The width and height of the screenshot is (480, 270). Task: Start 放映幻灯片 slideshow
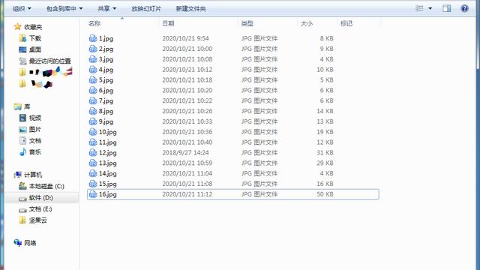[146, 8]
